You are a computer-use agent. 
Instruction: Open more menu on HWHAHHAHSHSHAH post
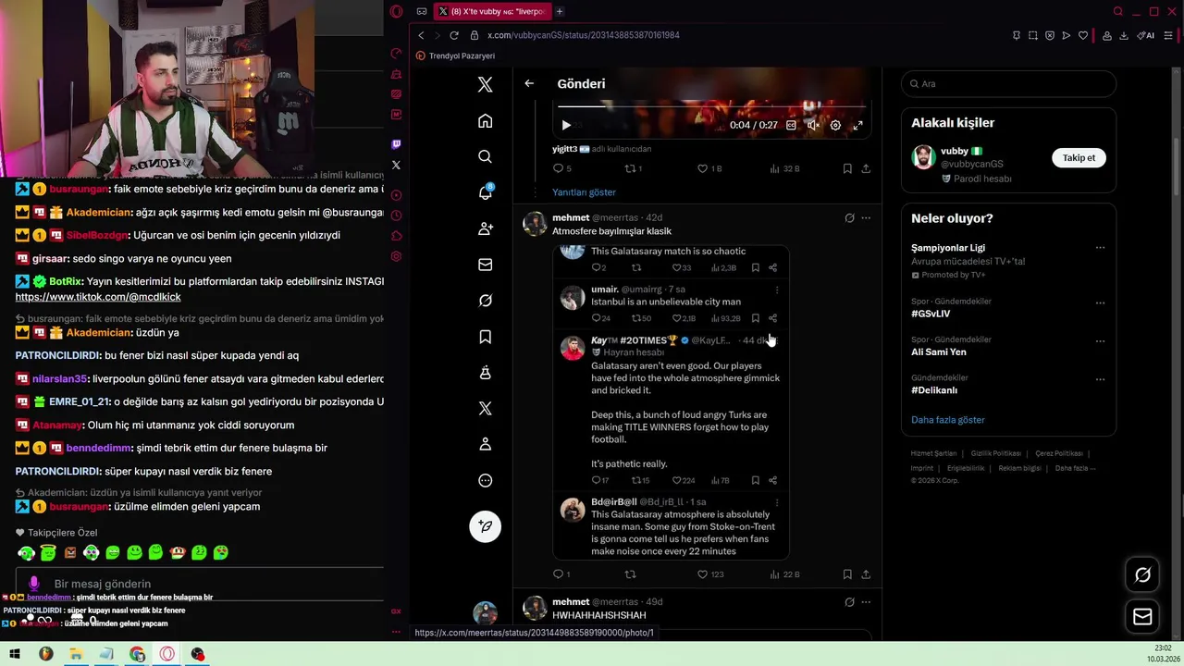click(x=866, y=602)
